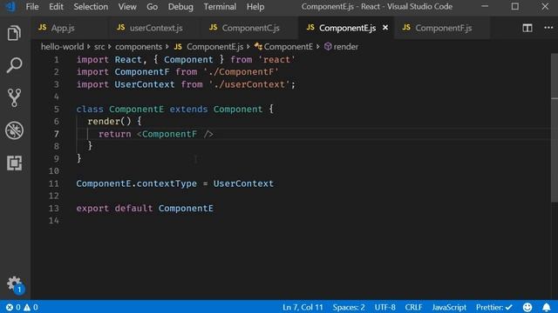
Task: Open the Debug menu
Action: point(180,7)
